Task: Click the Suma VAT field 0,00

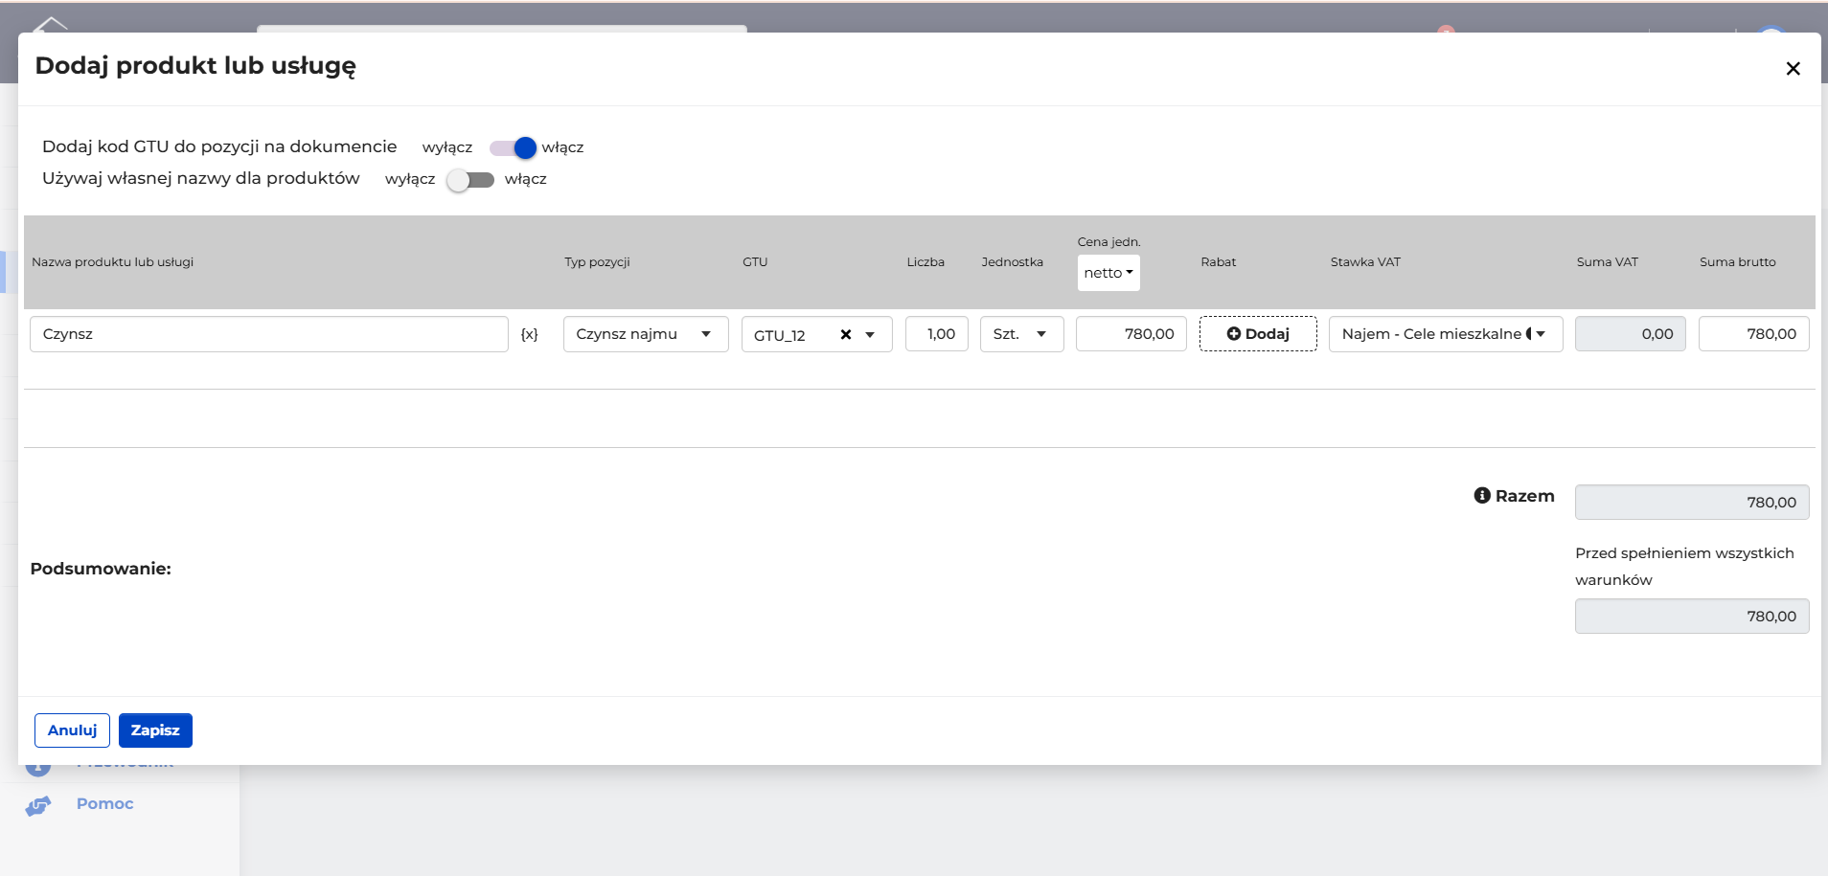Action: pyautogui.click(x=1631, y=334)
